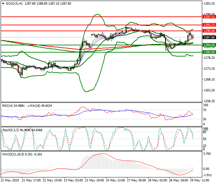Click the Stochastic level 50 axis label
The height and width of the screenshot is (184, 217).
[x=205, y=139]
